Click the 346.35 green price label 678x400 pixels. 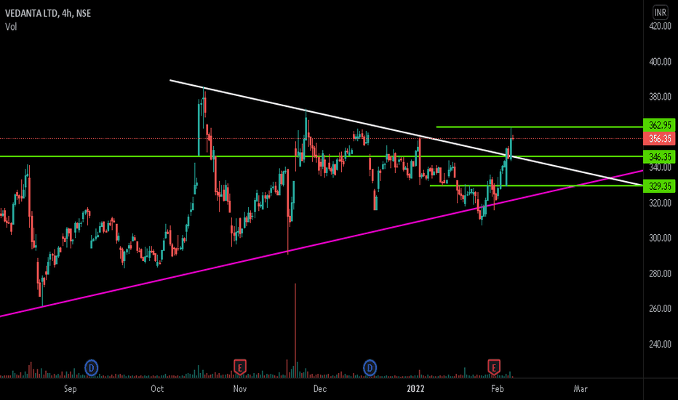pos(659,156)
